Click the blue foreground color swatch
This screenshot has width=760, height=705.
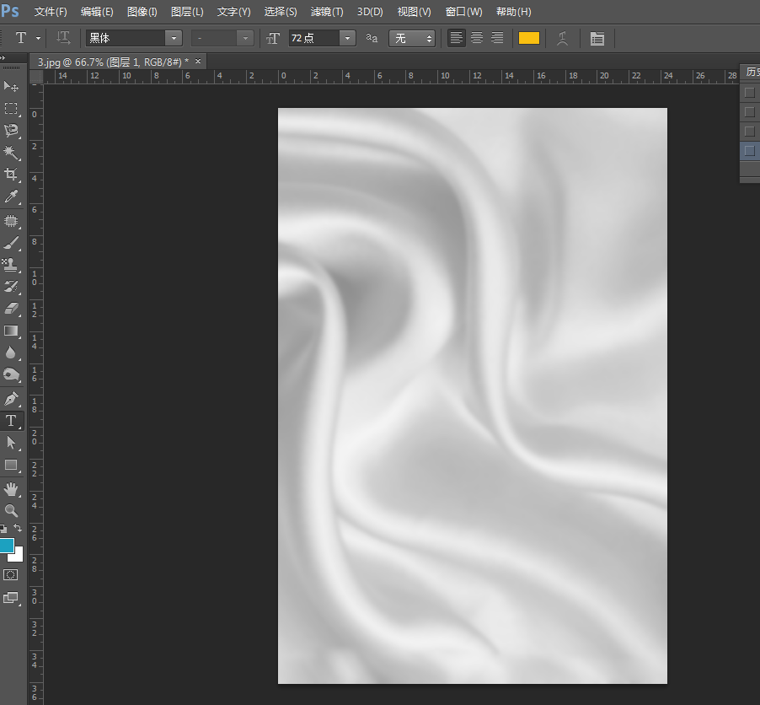[6, 546]
